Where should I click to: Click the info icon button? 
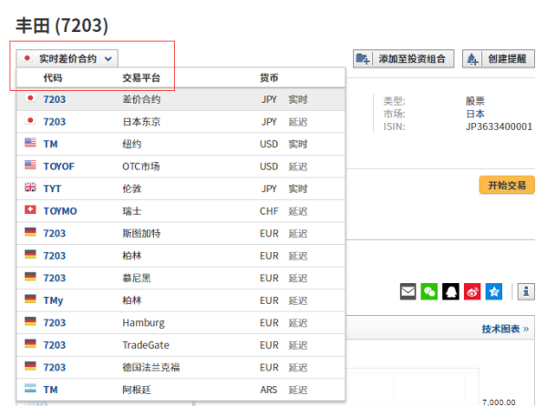[x=526, y=291]
